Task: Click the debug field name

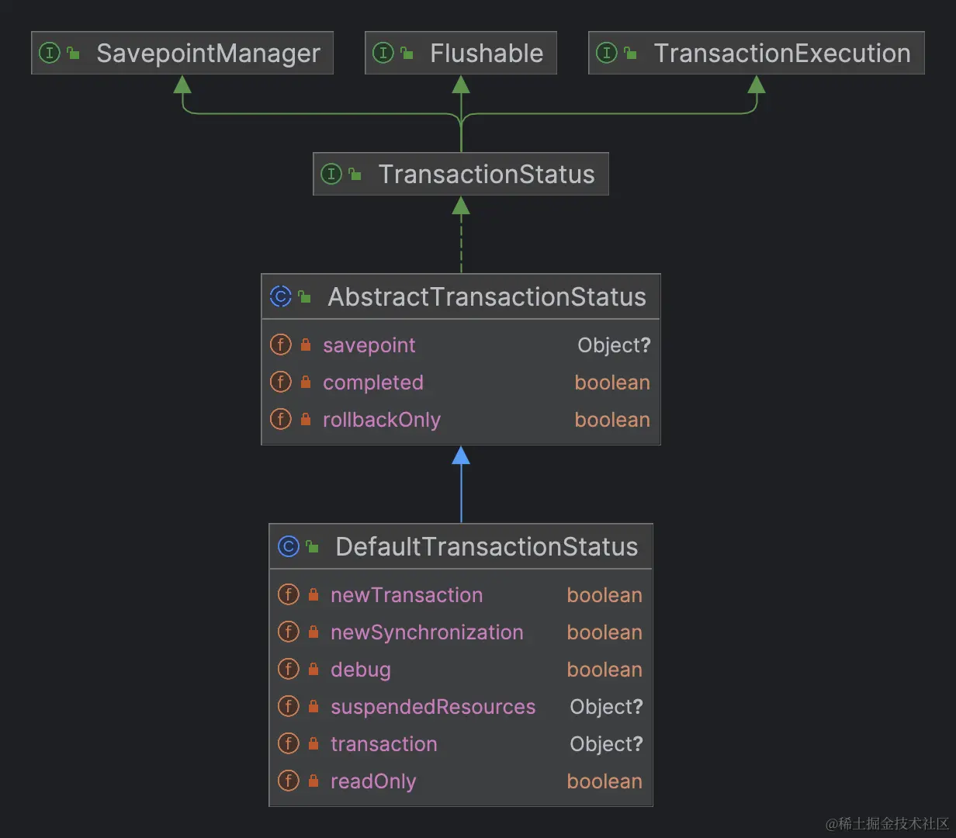Action: pyautogui.click(x=360, y=670)
